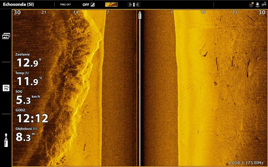The image size is (268, 167).
Task: Click the side imaging thumbnail in status bar
Action: [111, 5]
